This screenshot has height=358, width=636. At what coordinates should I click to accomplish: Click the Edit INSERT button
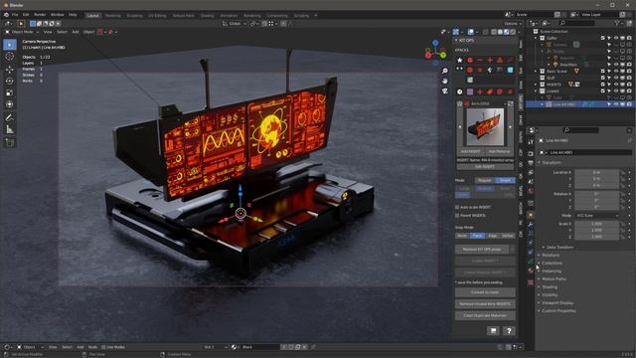485,166
